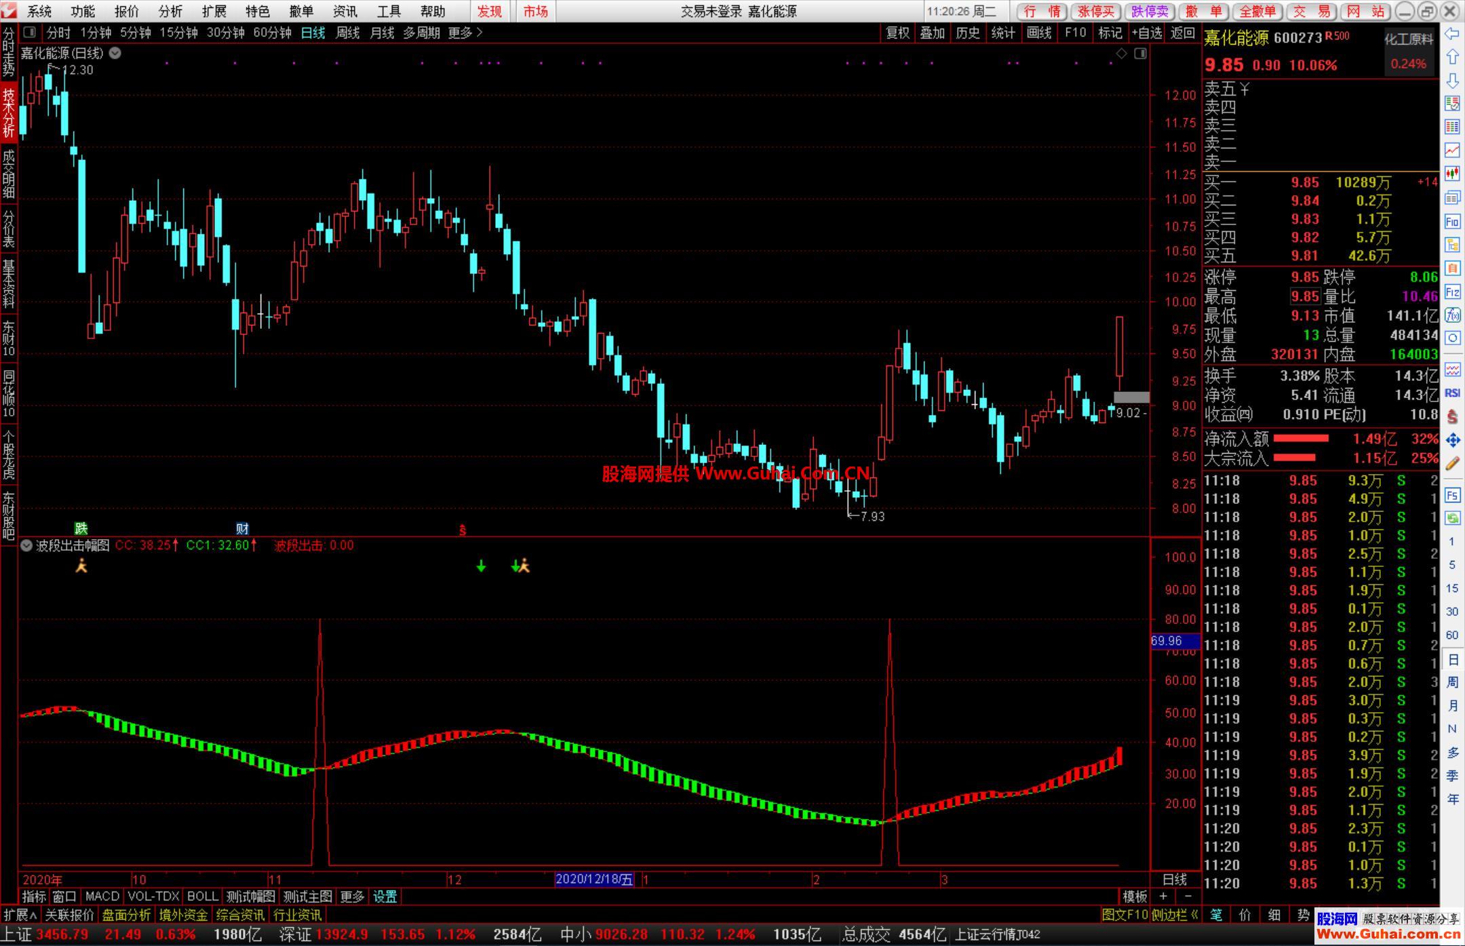Open the 系统 menu
This screenshot has width=1465, height=946.
(x=39, y=11)
